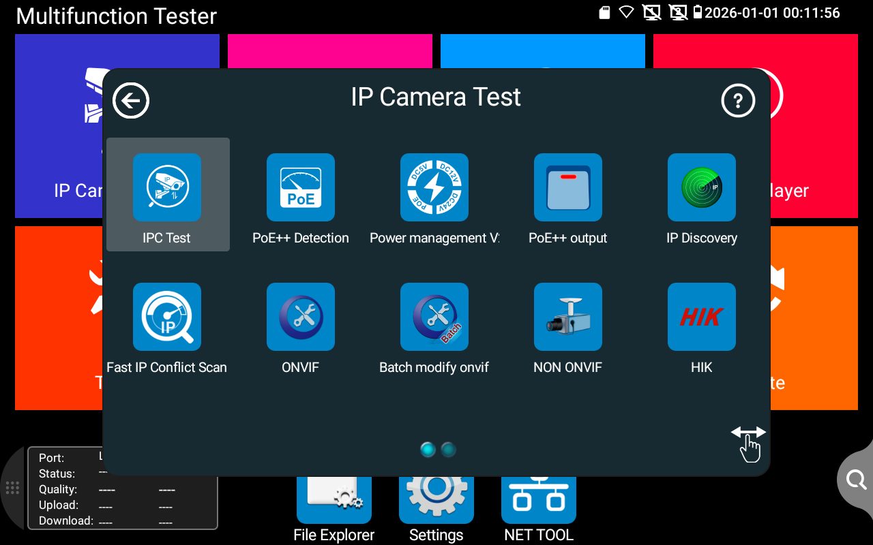Launch the ONVIF tool
Image resolution: width=873 pixels, height=545 pixels.
(301, 317)
